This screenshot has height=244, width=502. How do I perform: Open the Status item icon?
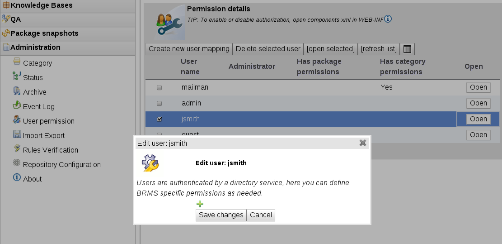click(17, 77)
